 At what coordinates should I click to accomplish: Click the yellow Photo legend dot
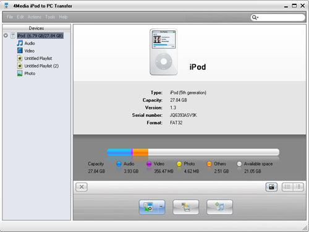click(179, 164)
